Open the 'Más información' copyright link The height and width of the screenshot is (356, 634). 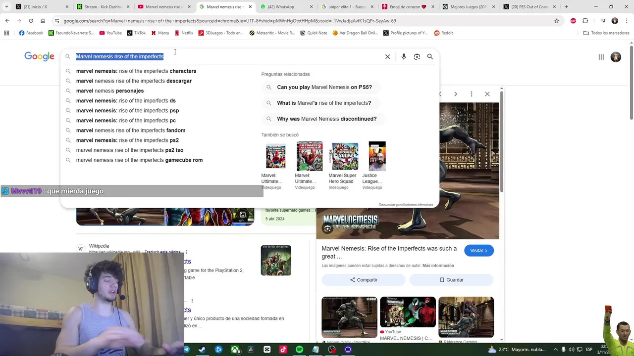438,266
